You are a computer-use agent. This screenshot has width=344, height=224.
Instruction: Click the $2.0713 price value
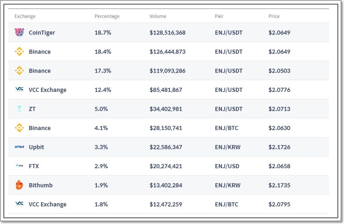(279, 109)
